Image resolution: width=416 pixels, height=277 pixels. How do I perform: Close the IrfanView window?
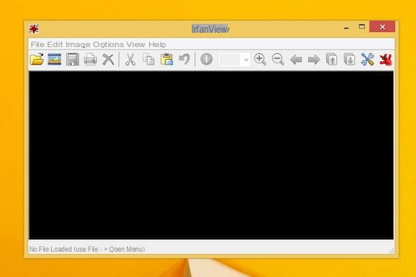coord(383,27)
